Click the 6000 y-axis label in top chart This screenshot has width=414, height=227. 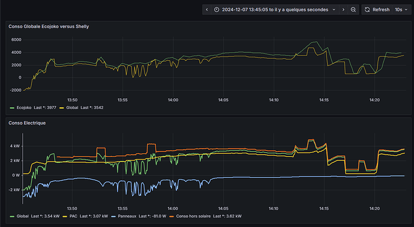(x=16, y=40)
